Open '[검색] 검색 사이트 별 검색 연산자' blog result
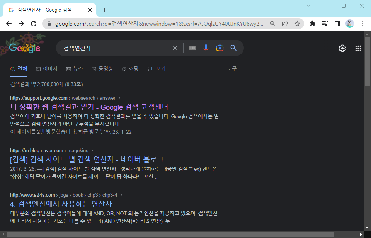Image resolution: width=371 pixels, height=238 pixels. click(87, 160)
